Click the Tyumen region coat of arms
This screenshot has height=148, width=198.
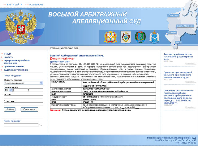pos(126,37)
